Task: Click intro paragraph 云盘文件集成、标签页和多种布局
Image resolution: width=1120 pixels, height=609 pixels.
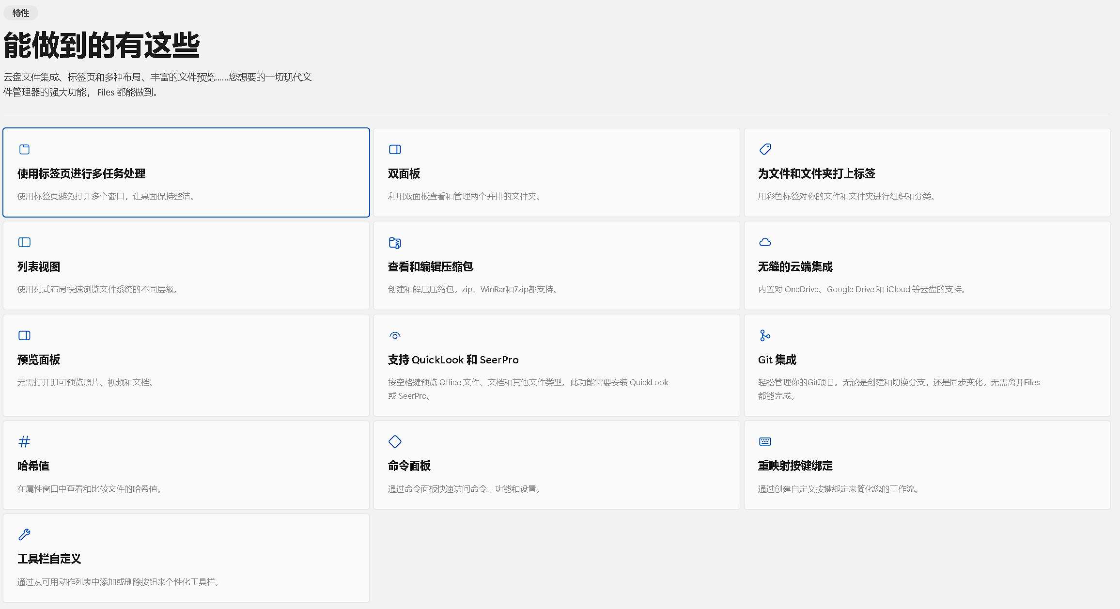Action: [158, 84]
